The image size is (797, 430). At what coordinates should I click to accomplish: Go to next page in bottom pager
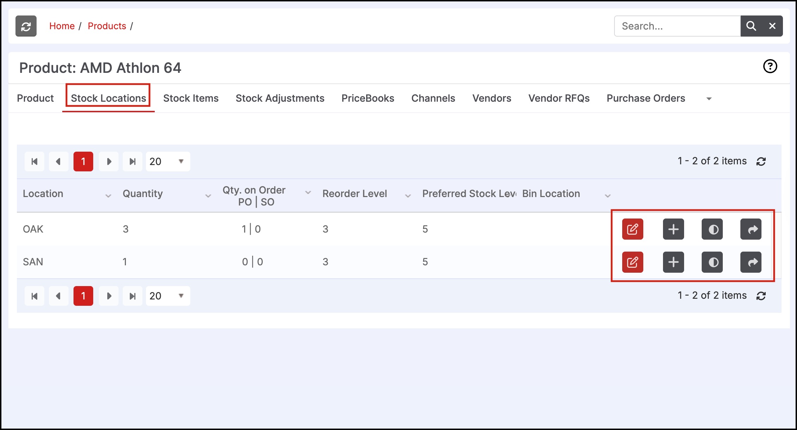click(109, 296)
